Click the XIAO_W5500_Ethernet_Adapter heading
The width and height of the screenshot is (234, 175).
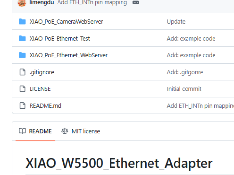tap(119, 163)
